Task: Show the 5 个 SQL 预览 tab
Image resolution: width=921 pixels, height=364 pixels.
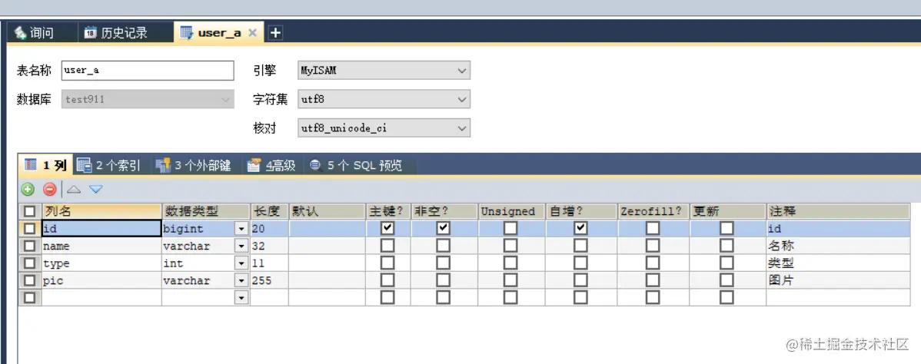Action: [x=357, y=166]
